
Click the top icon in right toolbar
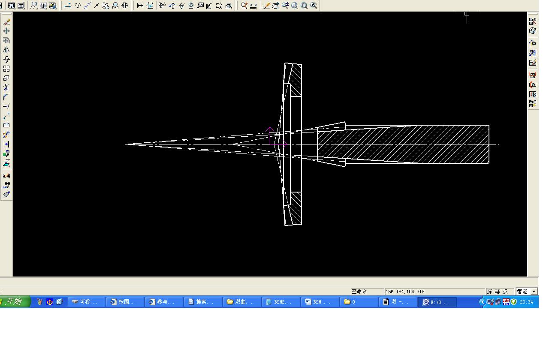coord(533,21)
